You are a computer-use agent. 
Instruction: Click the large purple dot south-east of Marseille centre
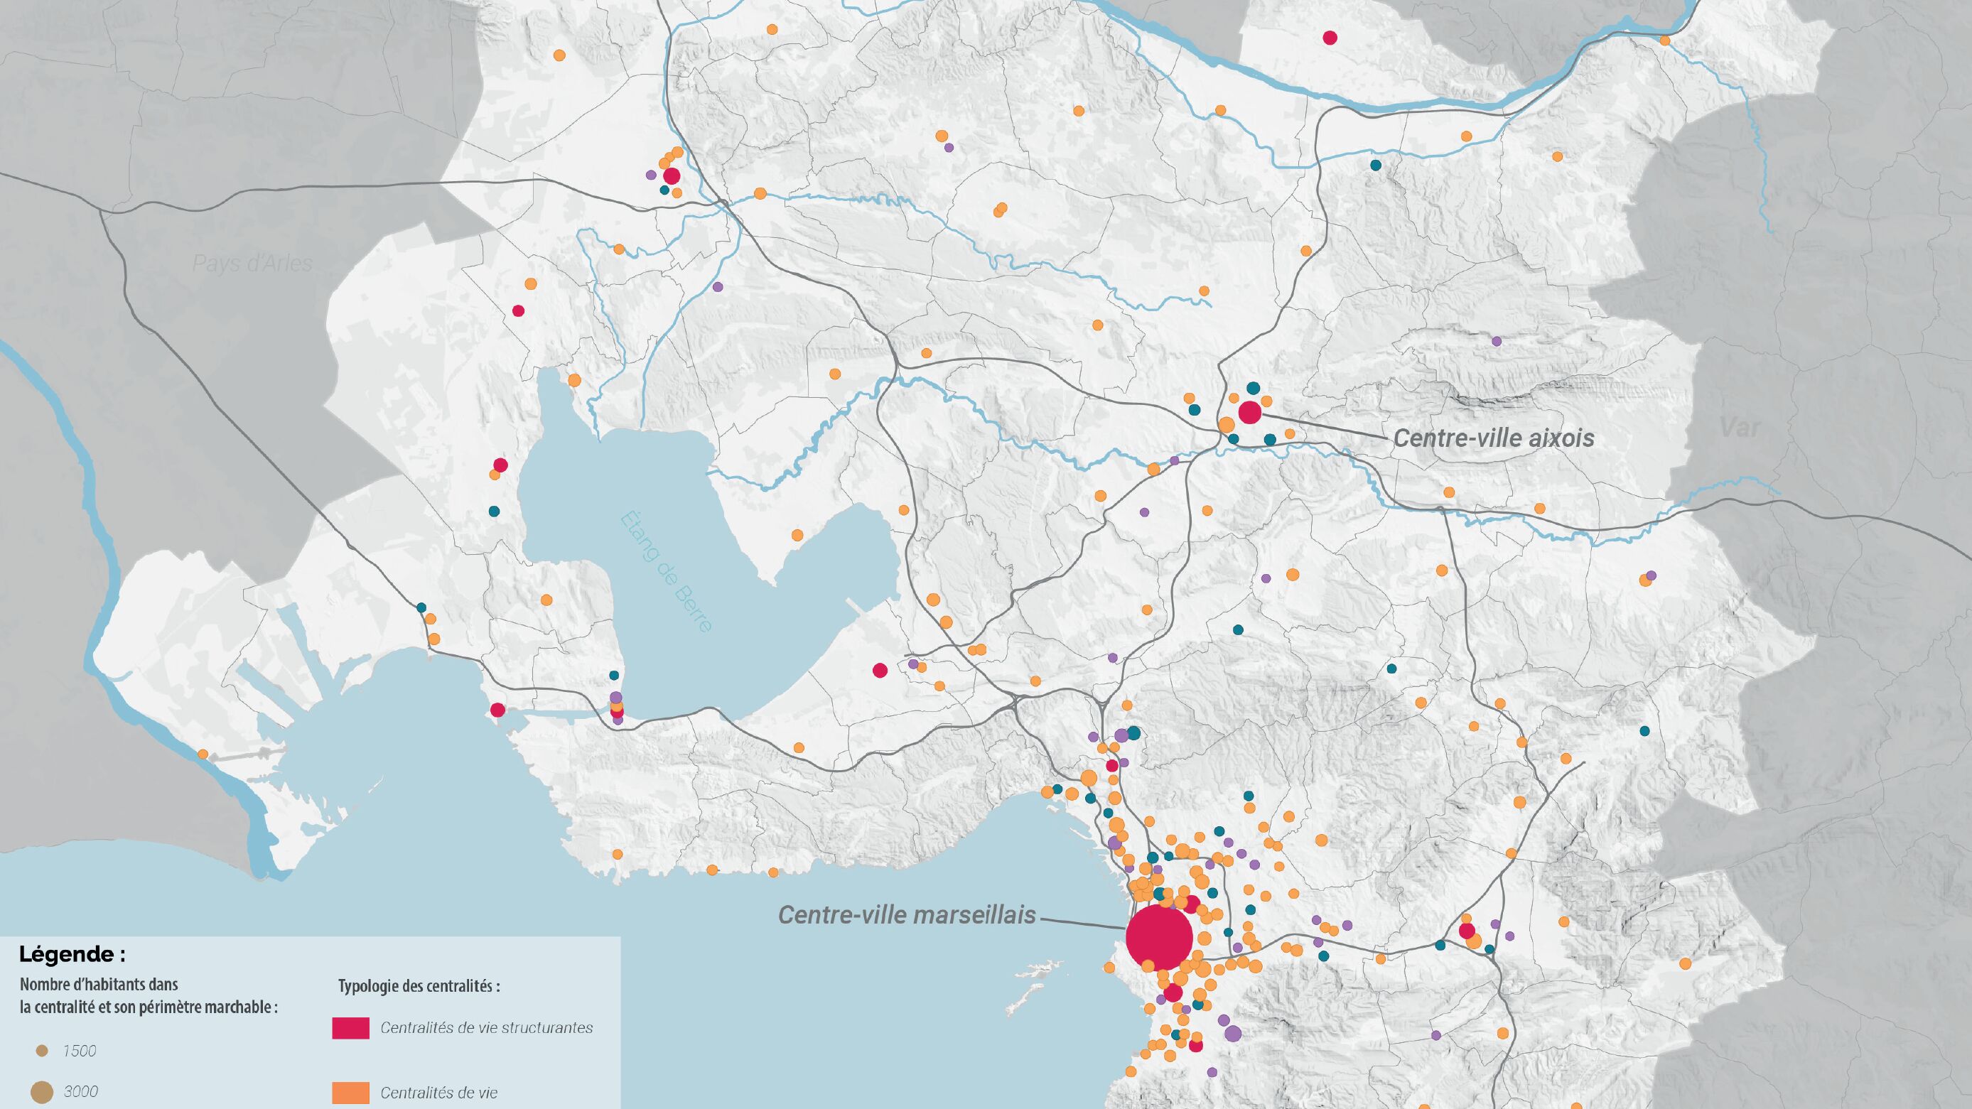pyautogui.click(x=1232, y=1034)
